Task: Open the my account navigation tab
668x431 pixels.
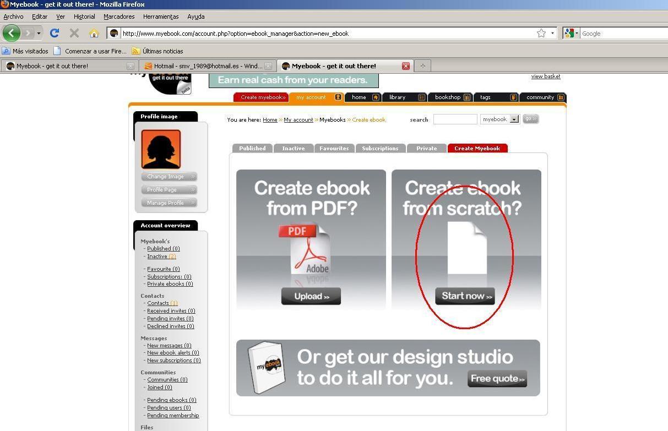Action: [x=318, y=97]
